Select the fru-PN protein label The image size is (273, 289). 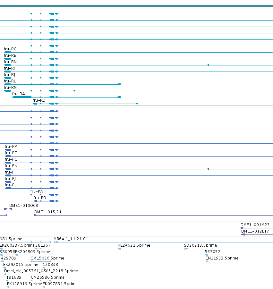[11, 166]
